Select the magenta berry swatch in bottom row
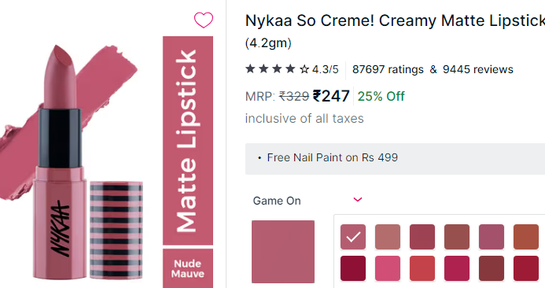 (x=457, y=268)
